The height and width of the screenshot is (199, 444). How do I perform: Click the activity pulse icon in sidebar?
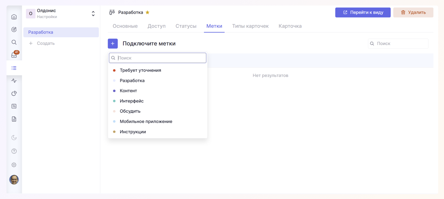point(14,81)
